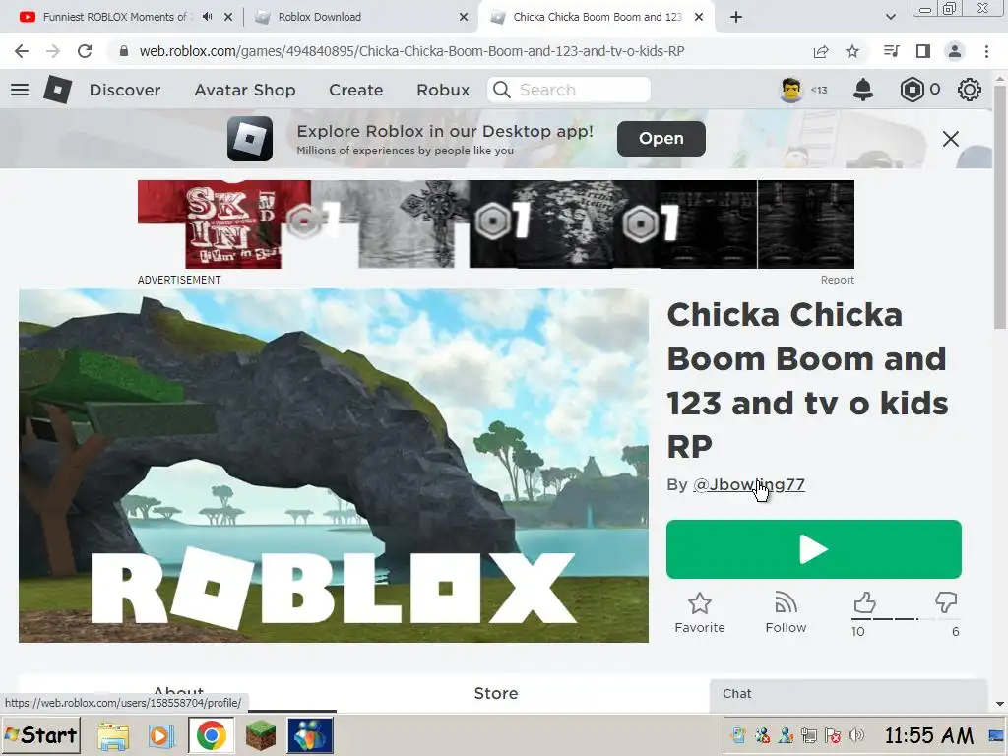The height and width of the screenshot is (756, 1008).
Task: Go to the Create page
Action: (356, 90)
